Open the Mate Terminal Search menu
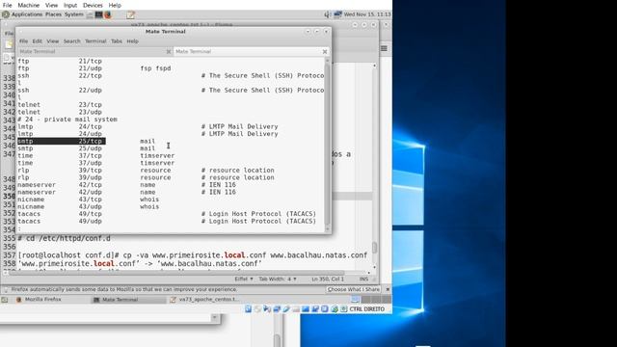The width and height of the screenshot is (617, 347). coord(71,40)
